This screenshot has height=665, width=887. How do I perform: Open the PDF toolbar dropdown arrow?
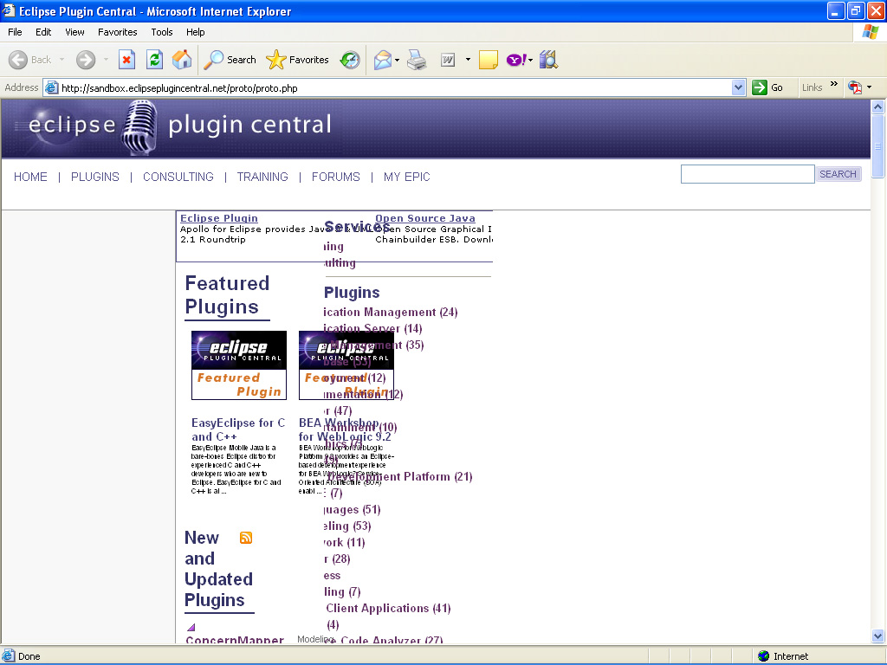pos(869,87)
